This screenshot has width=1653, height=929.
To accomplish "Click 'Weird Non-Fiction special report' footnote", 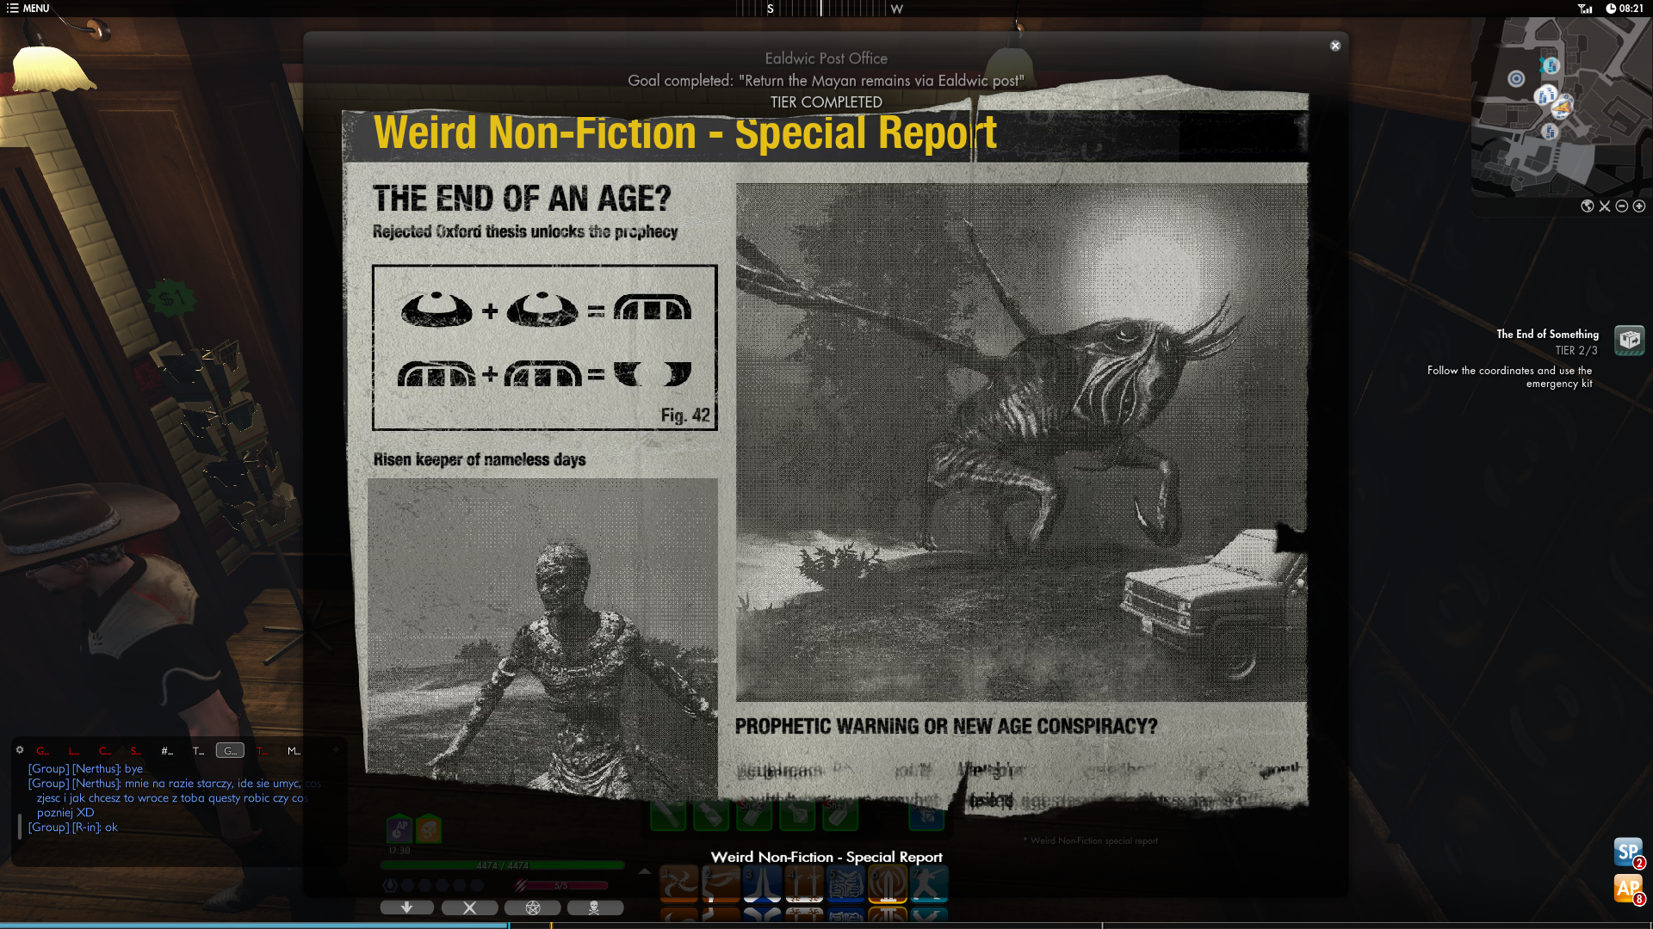I will (1090, 840).
